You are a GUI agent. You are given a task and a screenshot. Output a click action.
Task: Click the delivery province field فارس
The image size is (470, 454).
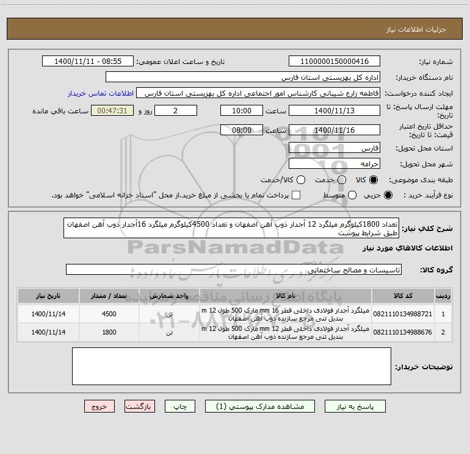(334, 147)
